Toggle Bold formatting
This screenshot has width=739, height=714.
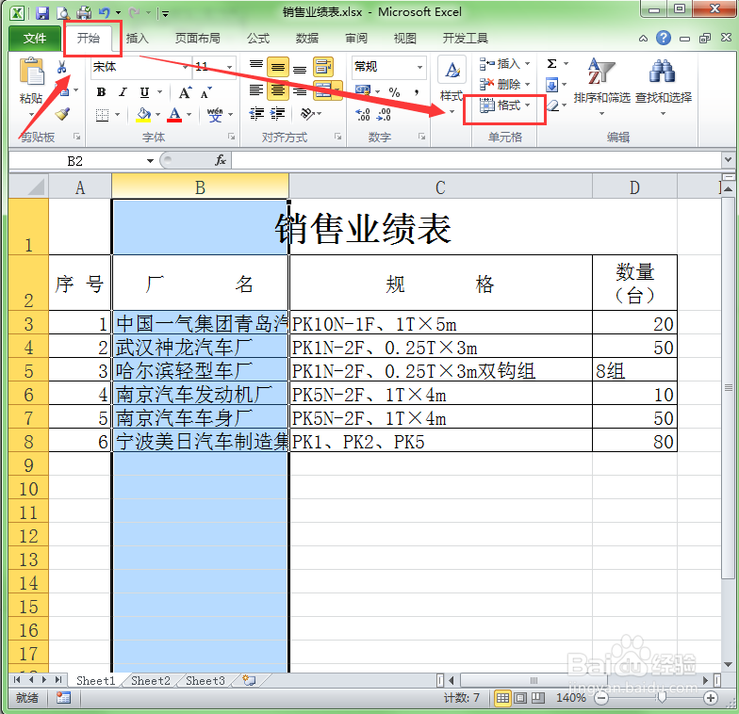[102, 92]
